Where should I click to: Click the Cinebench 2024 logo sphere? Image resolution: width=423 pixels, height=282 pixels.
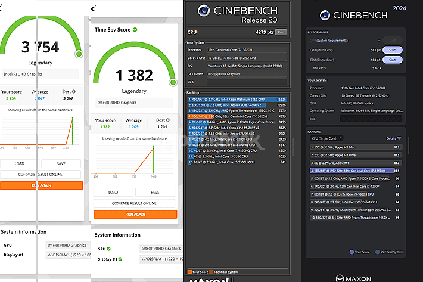[325, 16]
